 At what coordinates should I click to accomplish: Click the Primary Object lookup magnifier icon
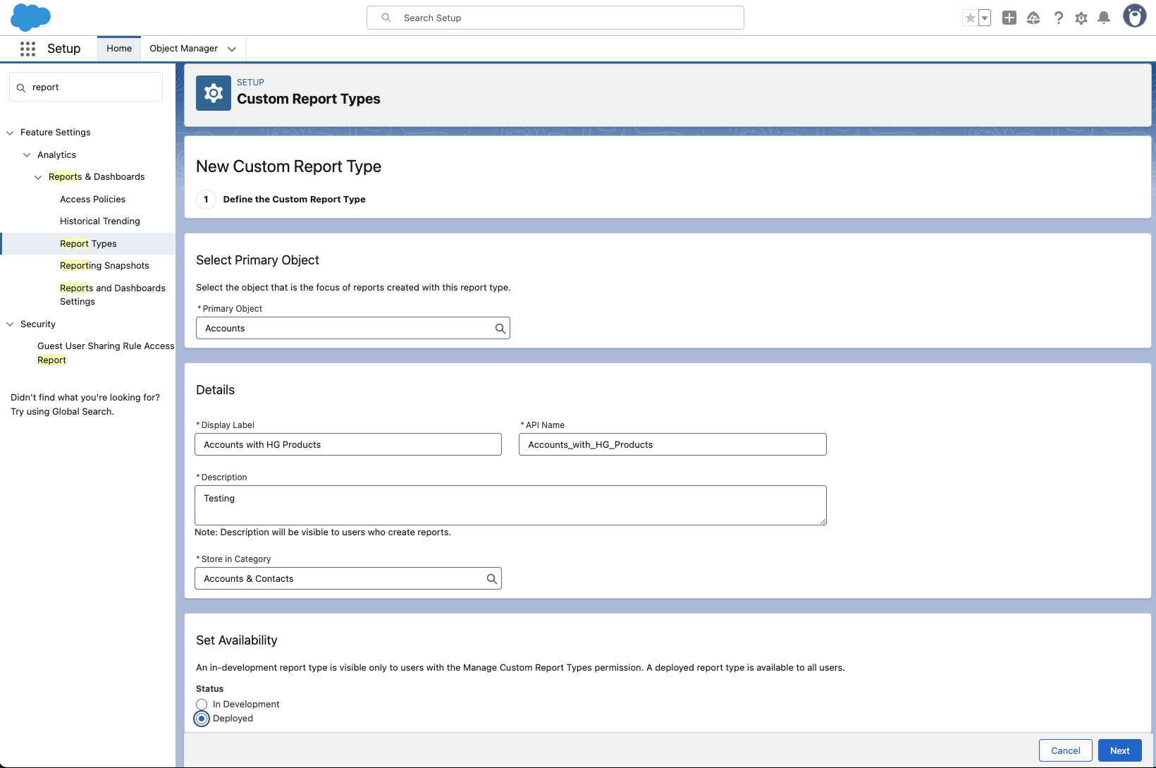click(500, 329)
